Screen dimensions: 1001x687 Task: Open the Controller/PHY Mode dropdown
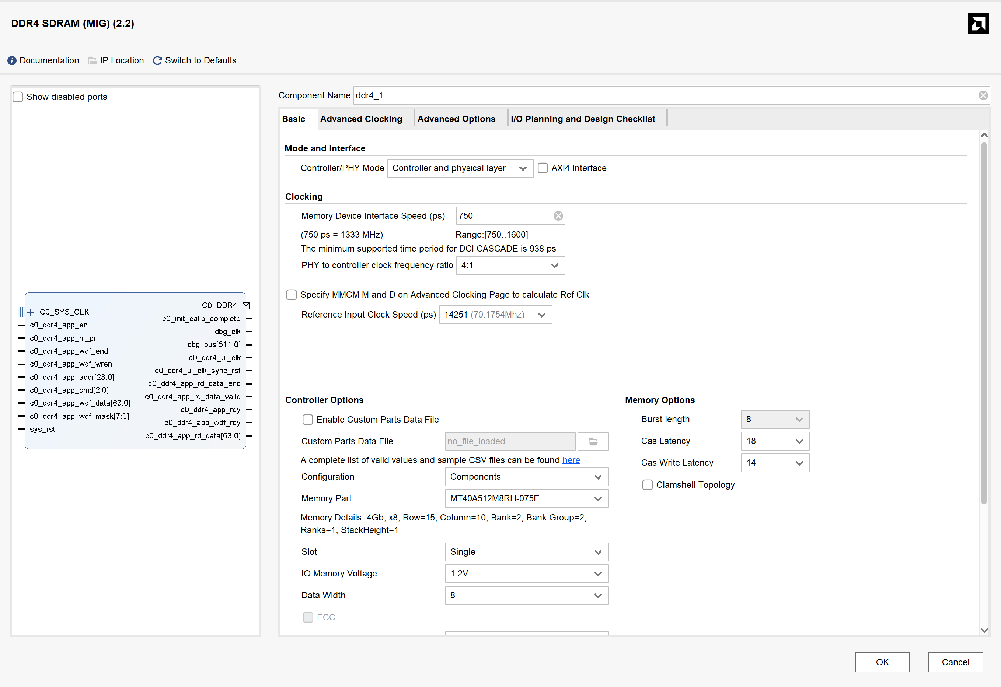(x=460, y=168)
